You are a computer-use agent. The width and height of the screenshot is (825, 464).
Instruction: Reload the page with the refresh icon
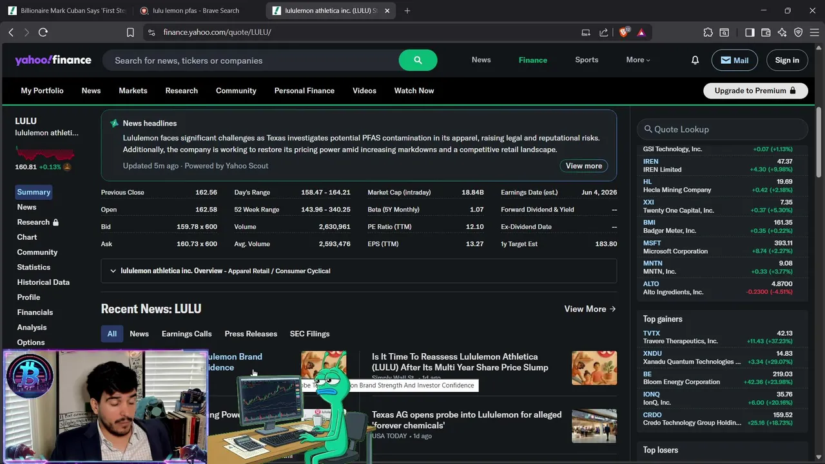(43, 32)
